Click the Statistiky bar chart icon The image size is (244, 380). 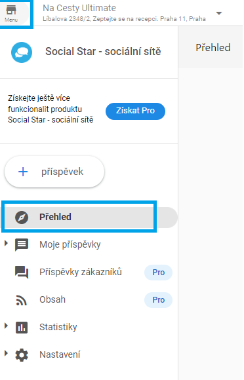tap(22, 328)
